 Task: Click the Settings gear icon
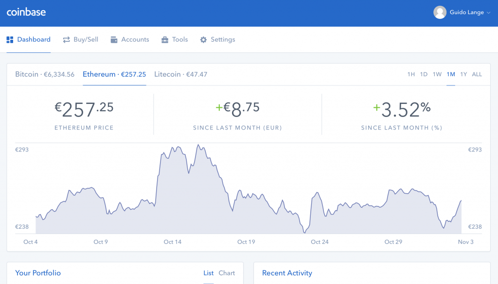(x=203, y=40)
